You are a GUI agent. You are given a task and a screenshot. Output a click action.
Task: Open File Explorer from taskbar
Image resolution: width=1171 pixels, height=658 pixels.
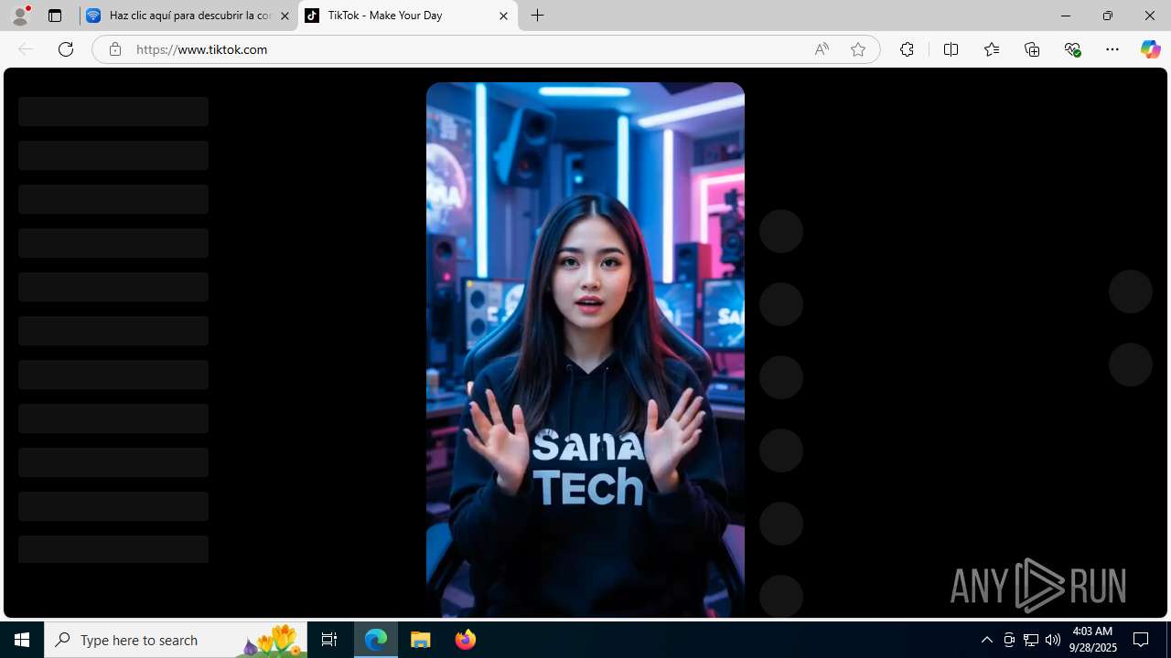point(421,640)
